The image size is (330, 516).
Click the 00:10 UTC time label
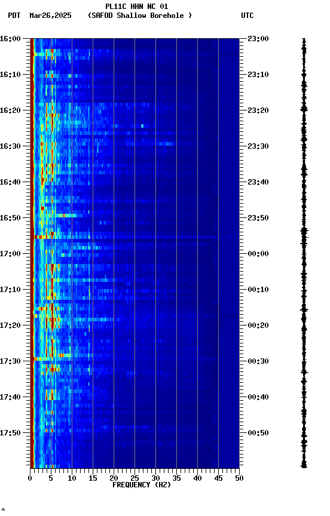pyautogui.click(x=258, y=290)
